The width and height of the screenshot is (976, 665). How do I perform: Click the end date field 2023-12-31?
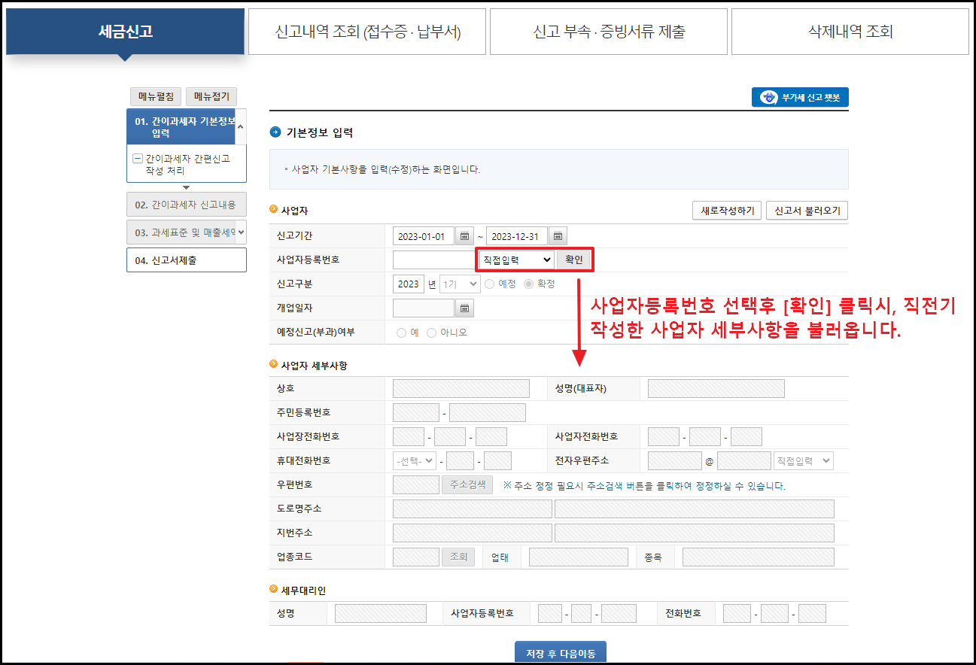pos(517,236)
